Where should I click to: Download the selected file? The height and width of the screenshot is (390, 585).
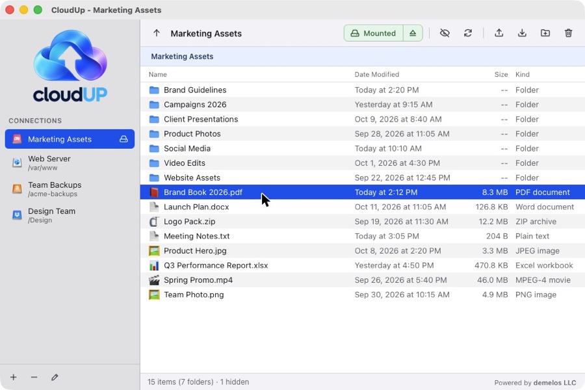tap(522, 33)
